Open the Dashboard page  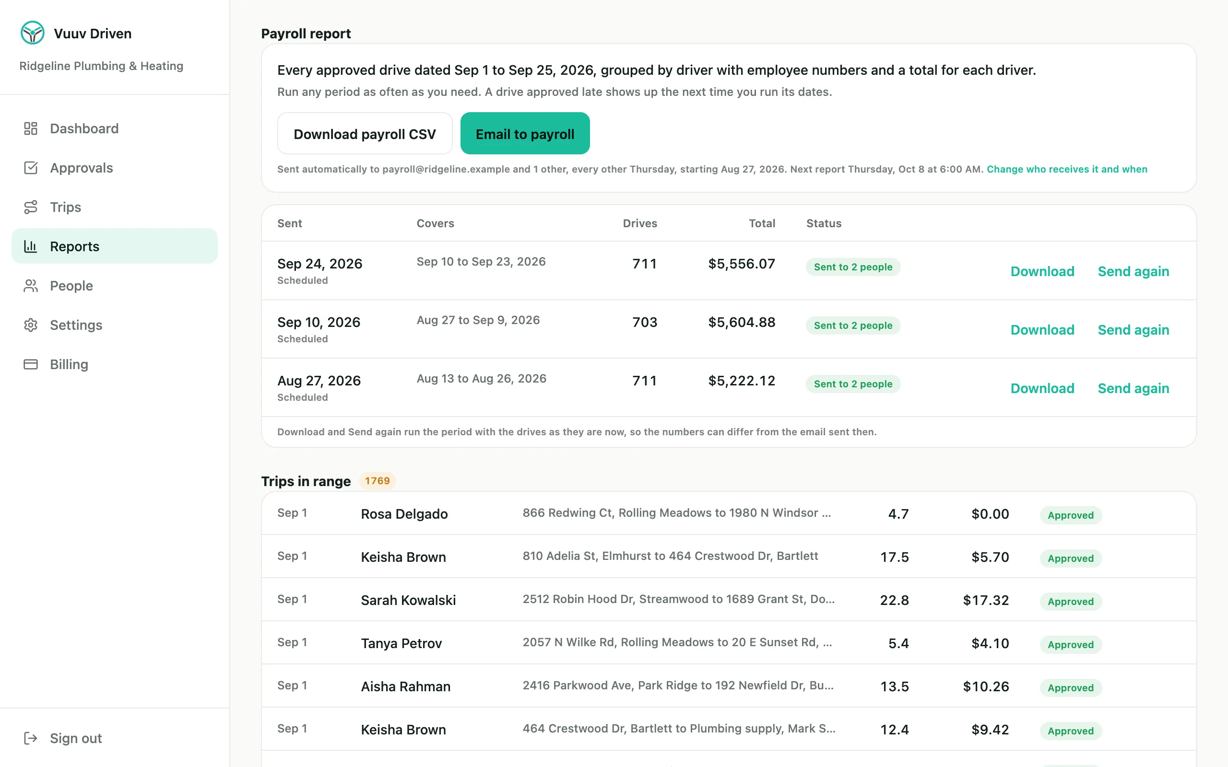pyautogui.click(x=115, y=128)
